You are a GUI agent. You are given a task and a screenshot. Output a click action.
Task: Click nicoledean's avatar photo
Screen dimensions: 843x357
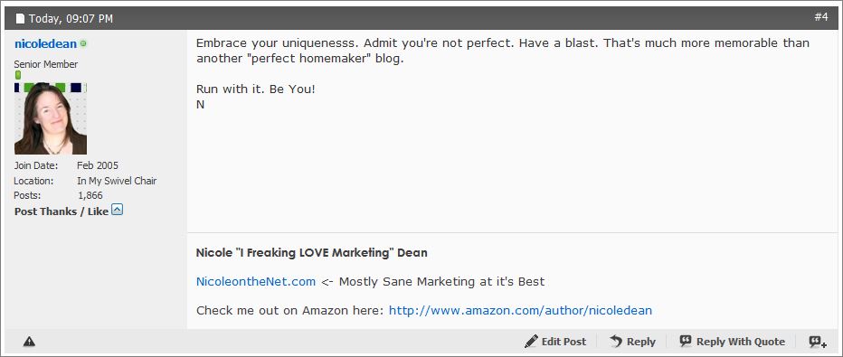click(x=51, y=118)
